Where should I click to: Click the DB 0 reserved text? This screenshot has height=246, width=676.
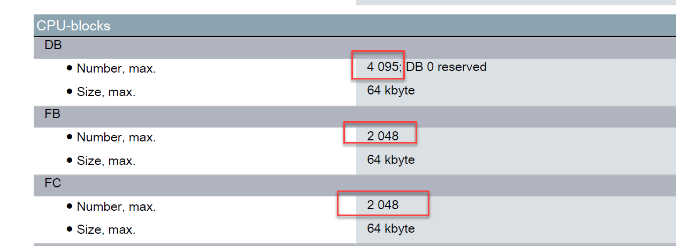(447, 67)
